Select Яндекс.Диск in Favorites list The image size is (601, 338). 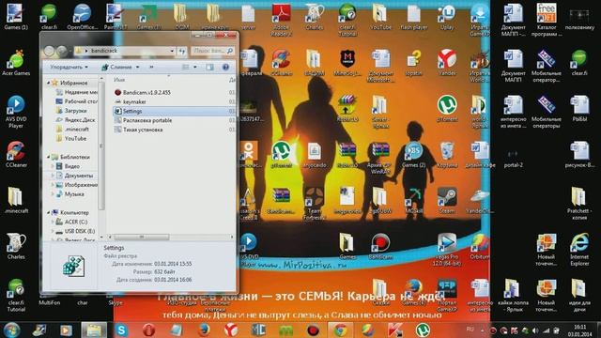point(75,120)
